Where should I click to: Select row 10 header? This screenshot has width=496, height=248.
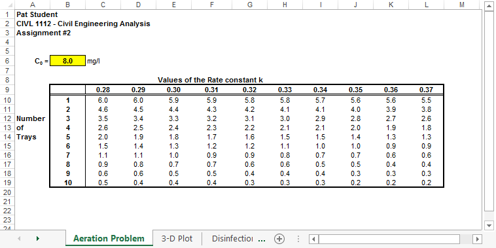[x=7, y=101]
